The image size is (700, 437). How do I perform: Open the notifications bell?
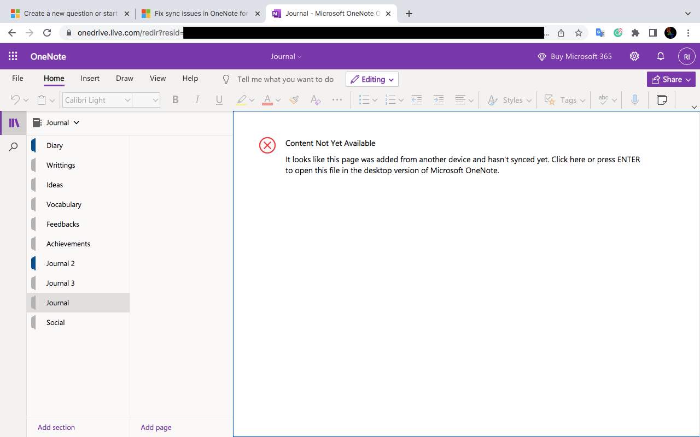661,56
